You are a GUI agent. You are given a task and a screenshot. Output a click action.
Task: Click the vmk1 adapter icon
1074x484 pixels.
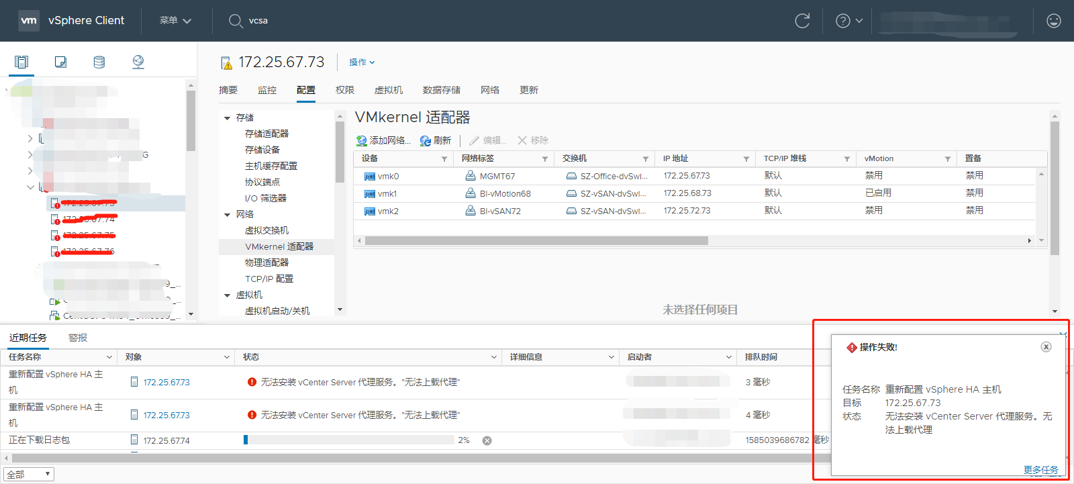click(x=369, y=194)
